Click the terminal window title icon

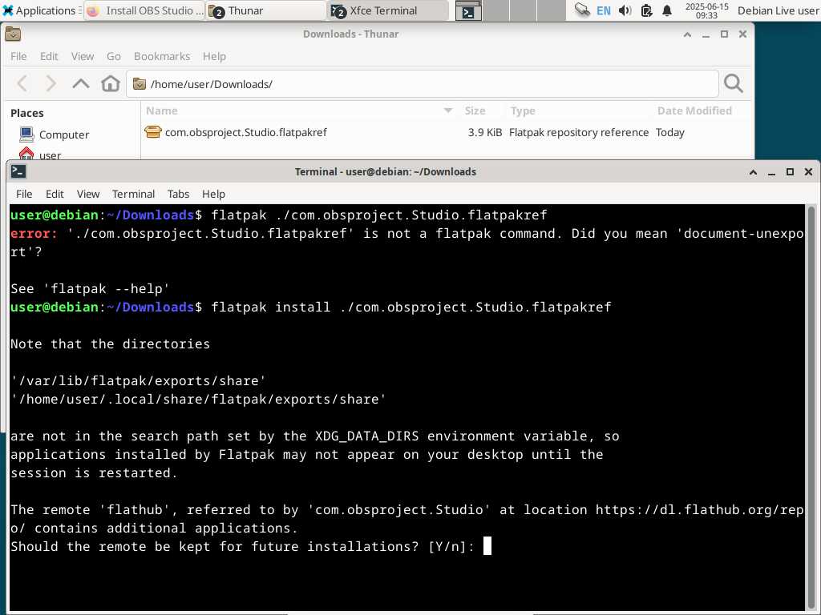click(x=18, y=171)
